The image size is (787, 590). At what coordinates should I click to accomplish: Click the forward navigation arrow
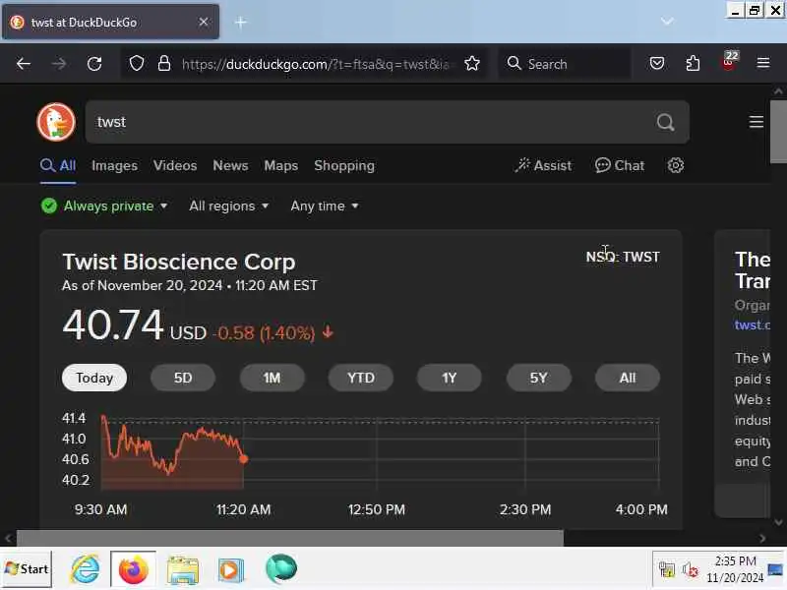59,64
